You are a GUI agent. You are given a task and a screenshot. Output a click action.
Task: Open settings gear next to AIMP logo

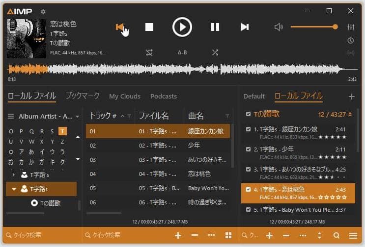[43, 11]
